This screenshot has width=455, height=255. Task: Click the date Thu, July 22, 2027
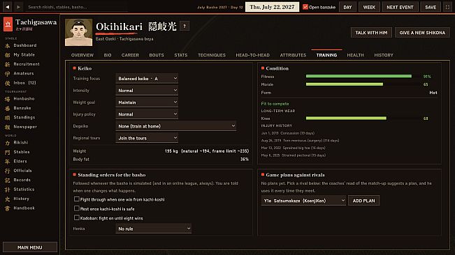272,7
